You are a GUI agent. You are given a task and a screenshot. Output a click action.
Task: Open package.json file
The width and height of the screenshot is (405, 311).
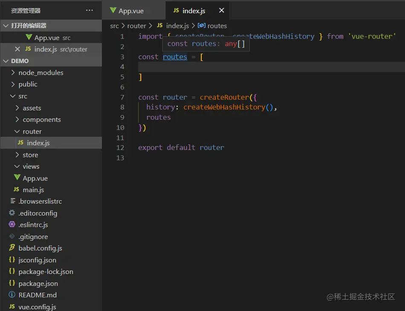pos(51,283)
